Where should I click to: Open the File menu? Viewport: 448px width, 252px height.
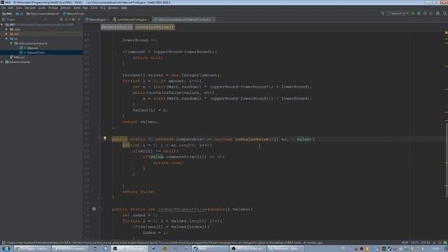coord(3,8)
